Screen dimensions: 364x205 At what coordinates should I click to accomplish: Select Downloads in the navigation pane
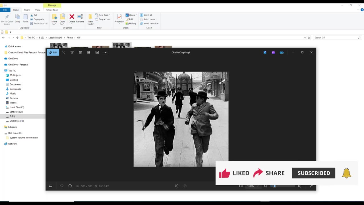coord(13,89)
